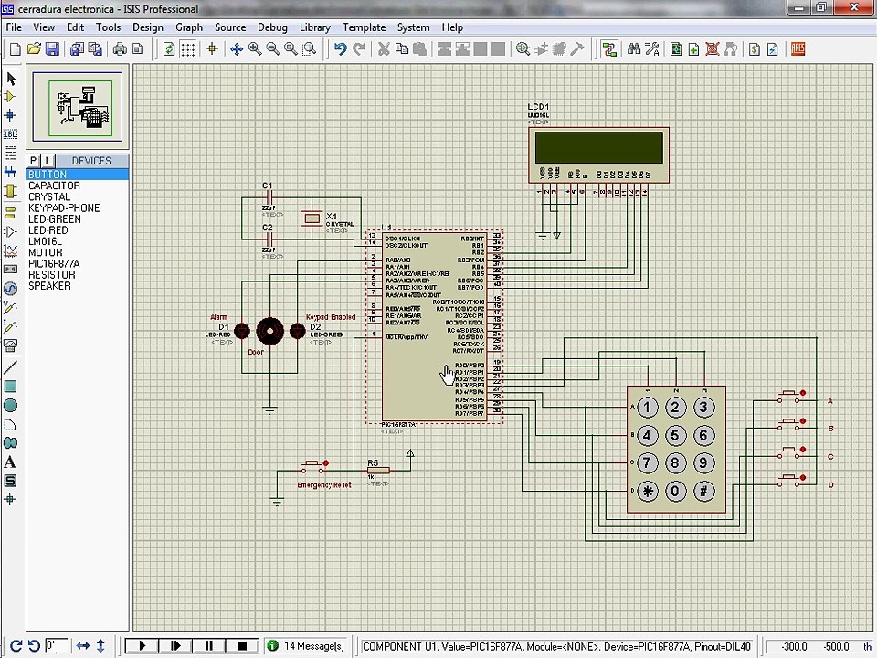Cut selection to clipboard
The height and width of the screenshot is (658, 877).
(384, 49)
